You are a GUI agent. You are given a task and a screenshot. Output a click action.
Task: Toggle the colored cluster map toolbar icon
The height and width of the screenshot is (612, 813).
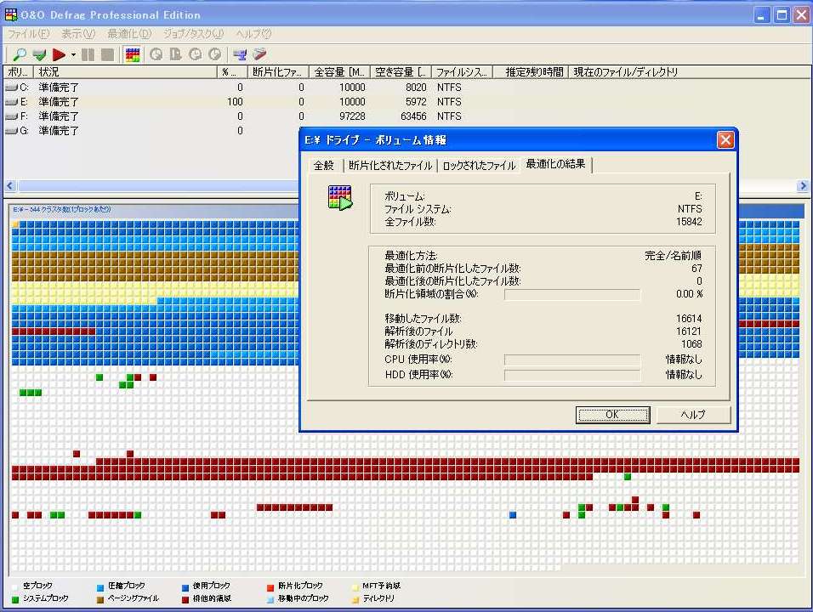point(133,54)
